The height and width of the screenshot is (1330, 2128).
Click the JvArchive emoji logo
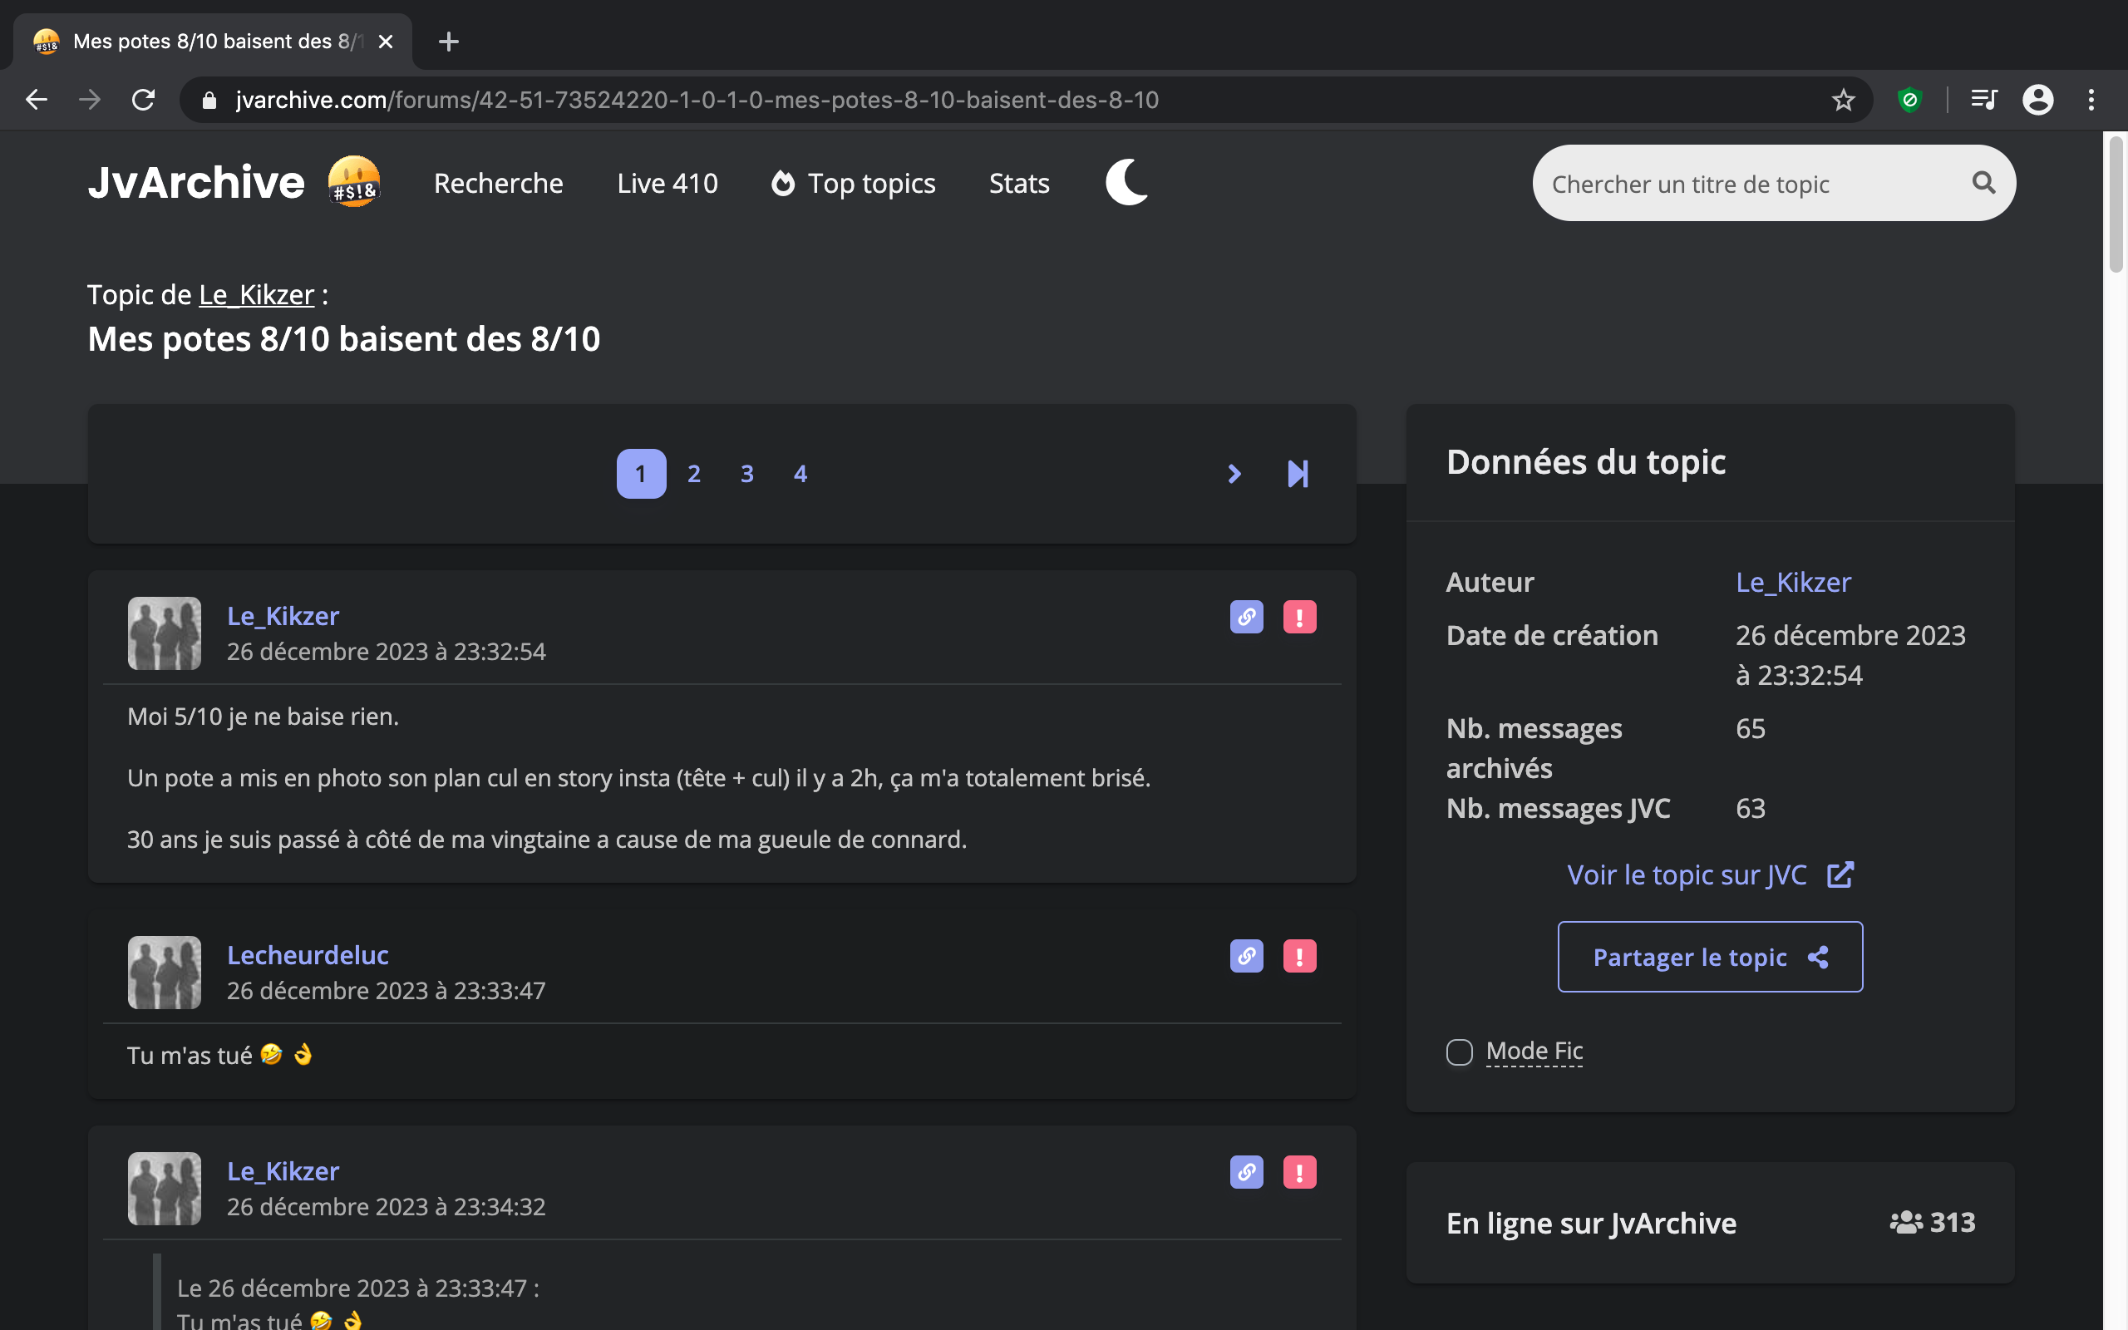pos(354,181)
